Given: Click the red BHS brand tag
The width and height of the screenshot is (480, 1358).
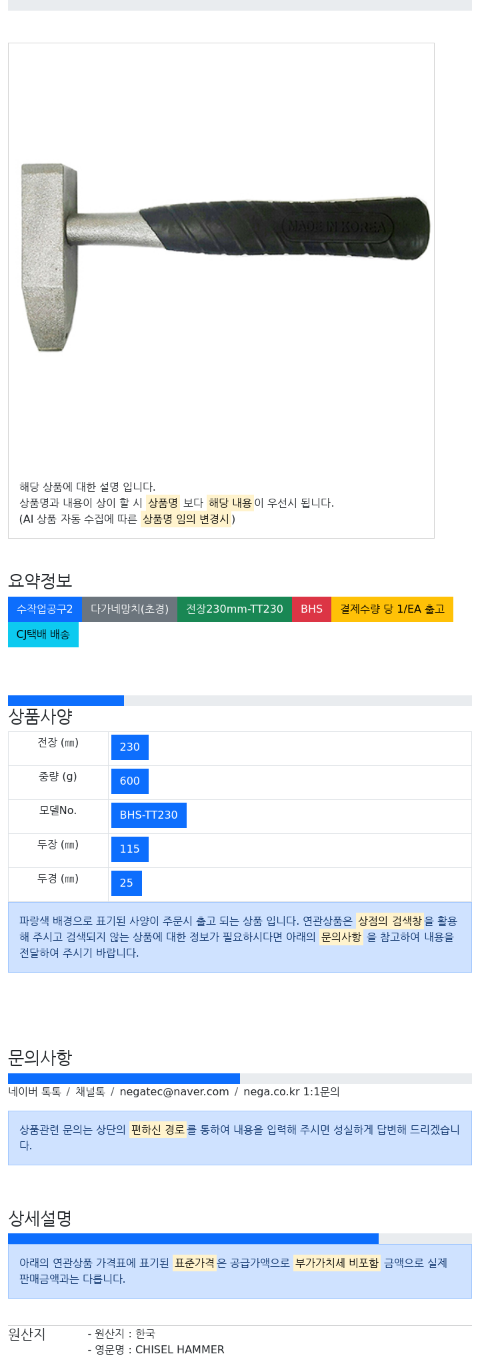Looking at the screenshot, I should [311, 609].
